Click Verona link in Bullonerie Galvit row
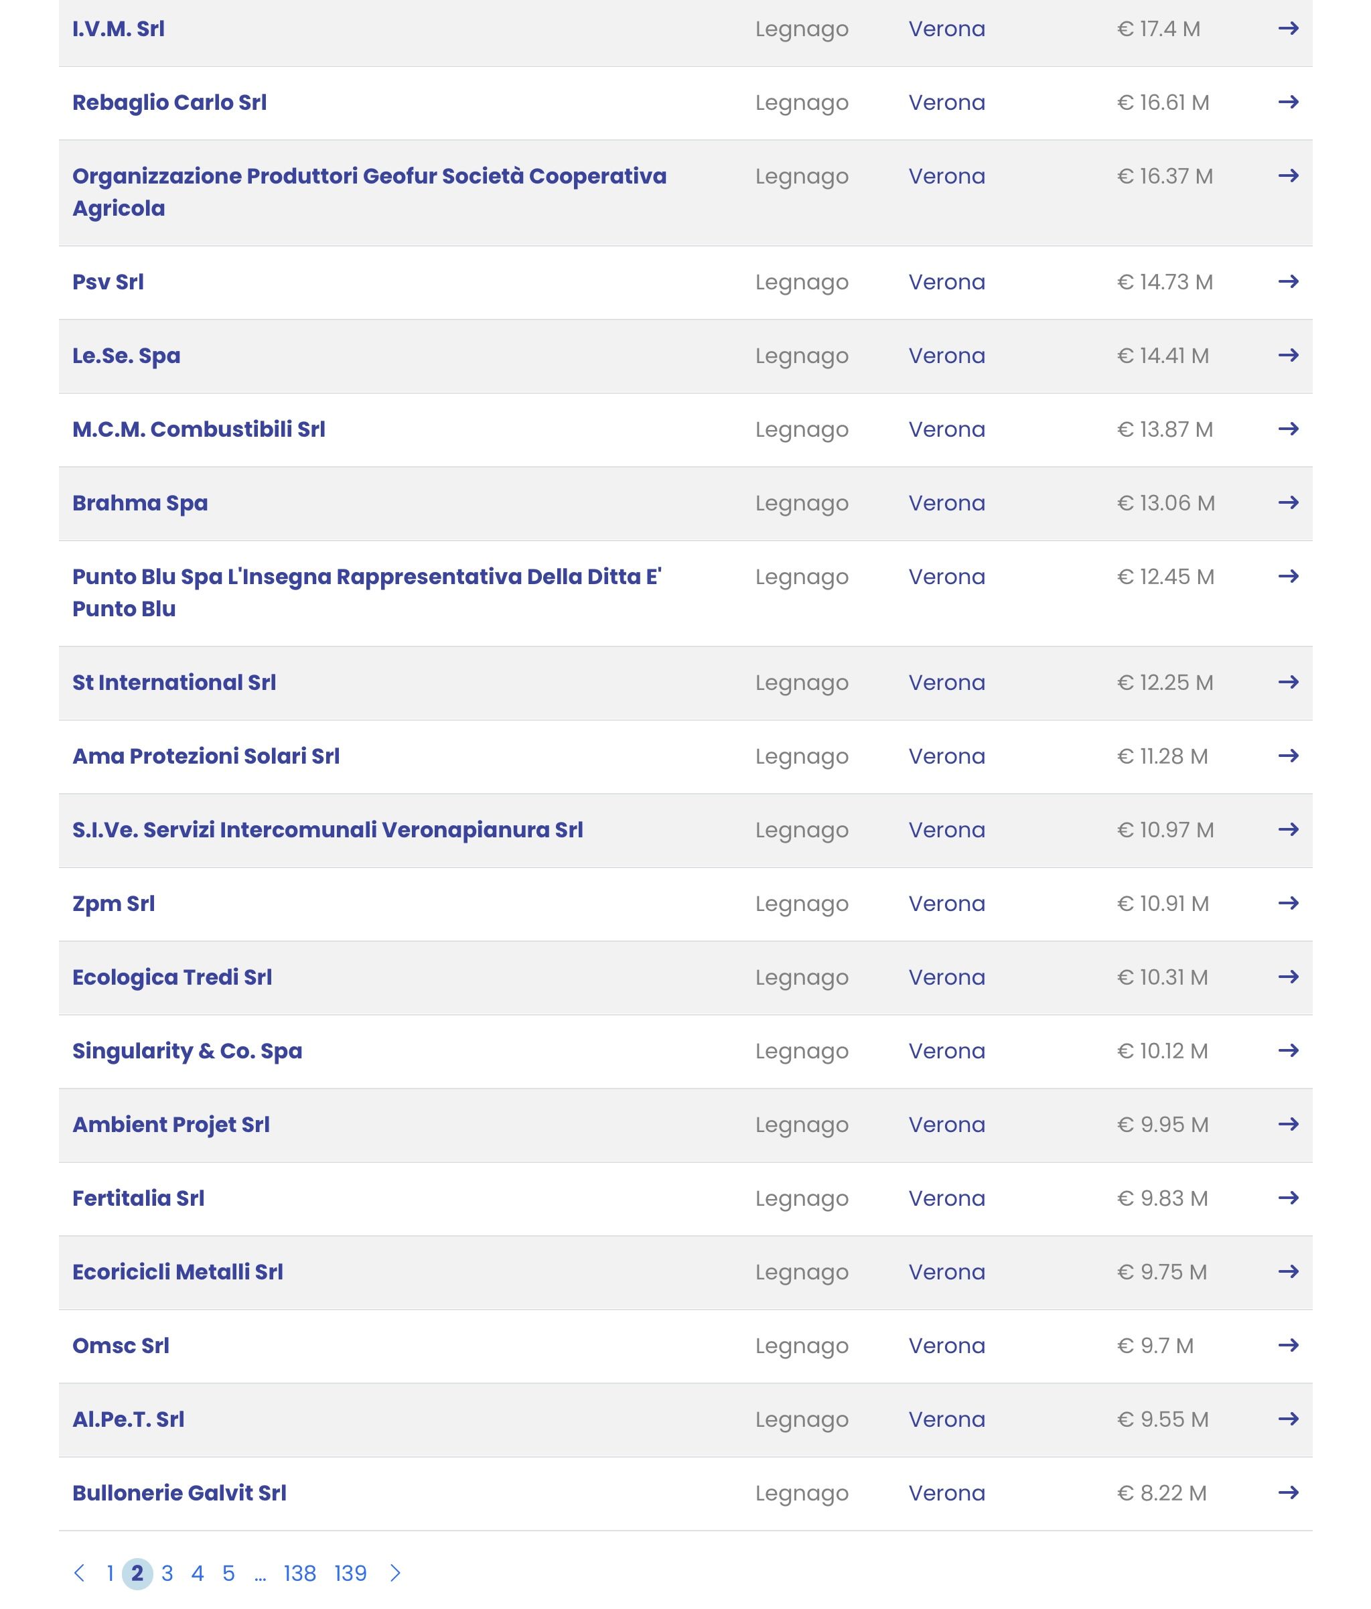 [946, 1494]
